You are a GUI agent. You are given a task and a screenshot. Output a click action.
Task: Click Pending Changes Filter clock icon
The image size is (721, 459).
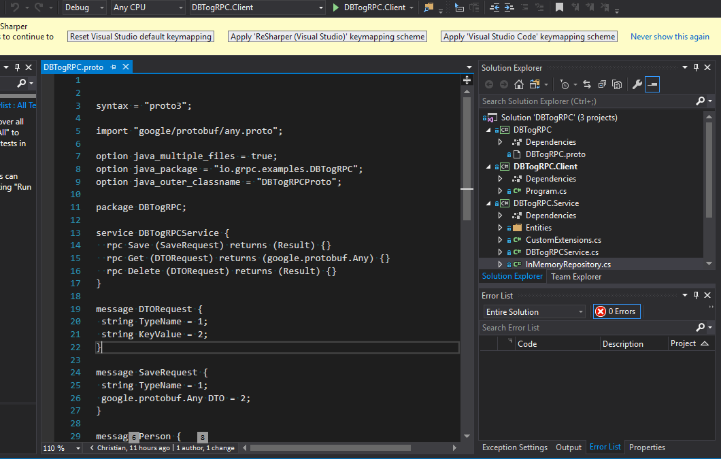[564, 84]
